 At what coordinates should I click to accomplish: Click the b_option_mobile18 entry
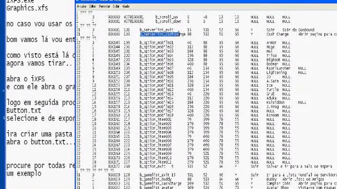pos(156,115)
